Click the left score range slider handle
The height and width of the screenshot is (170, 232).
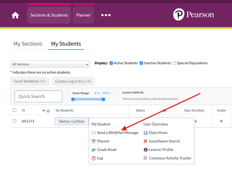tap(73, 99)
